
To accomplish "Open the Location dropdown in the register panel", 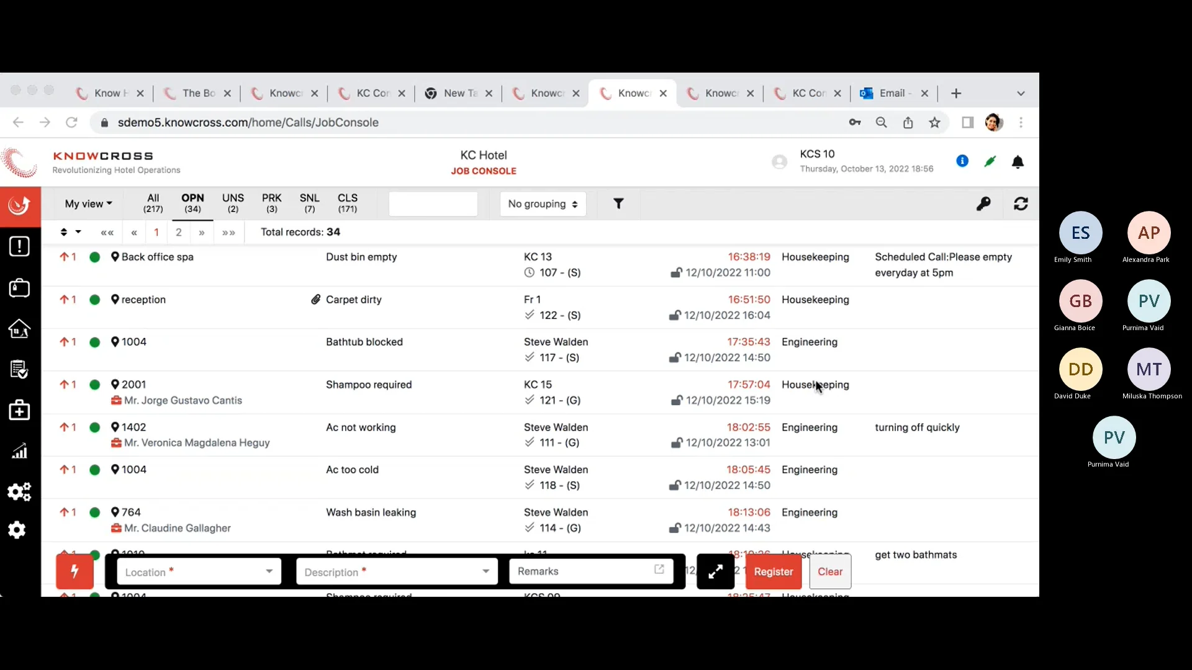I will point(269,571).
